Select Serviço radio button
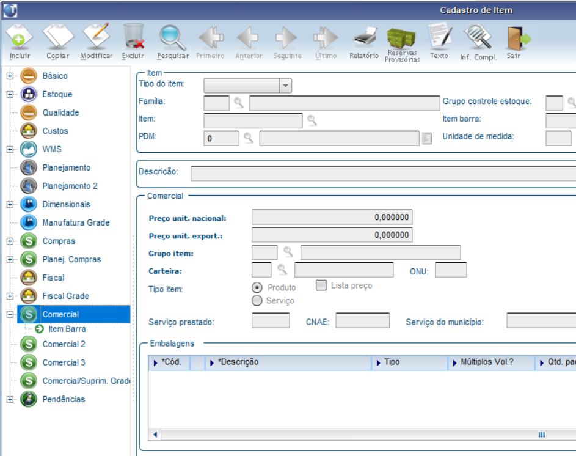576x456 pixels. pos(257,301)
